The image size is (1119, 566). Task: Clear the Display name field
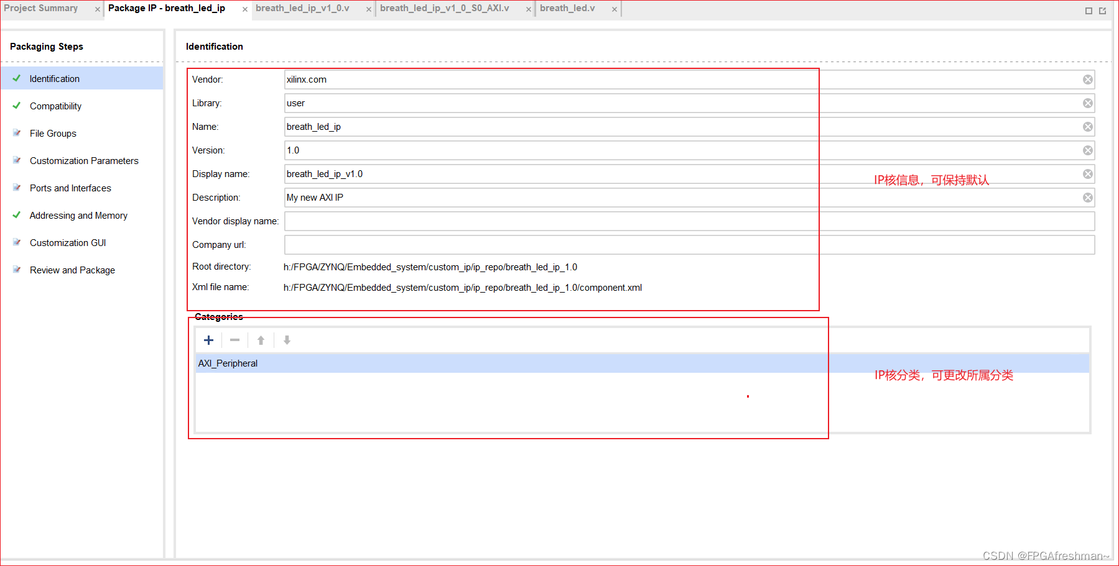(x=1087, y=173)
